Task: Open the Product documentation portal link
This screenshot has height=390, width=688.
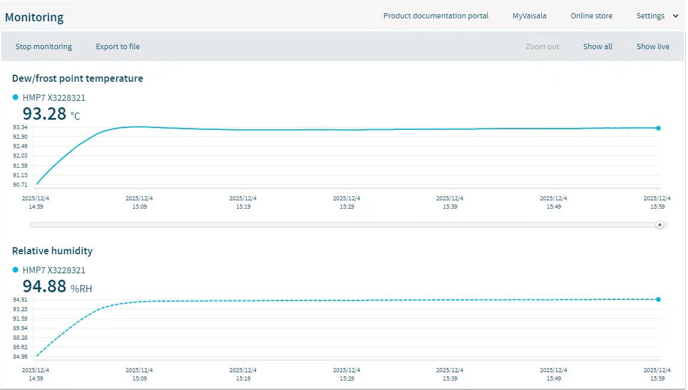Action: [x=436, y=16]
